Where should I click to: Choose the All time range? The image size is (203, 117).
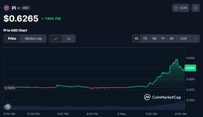point(171,39)
